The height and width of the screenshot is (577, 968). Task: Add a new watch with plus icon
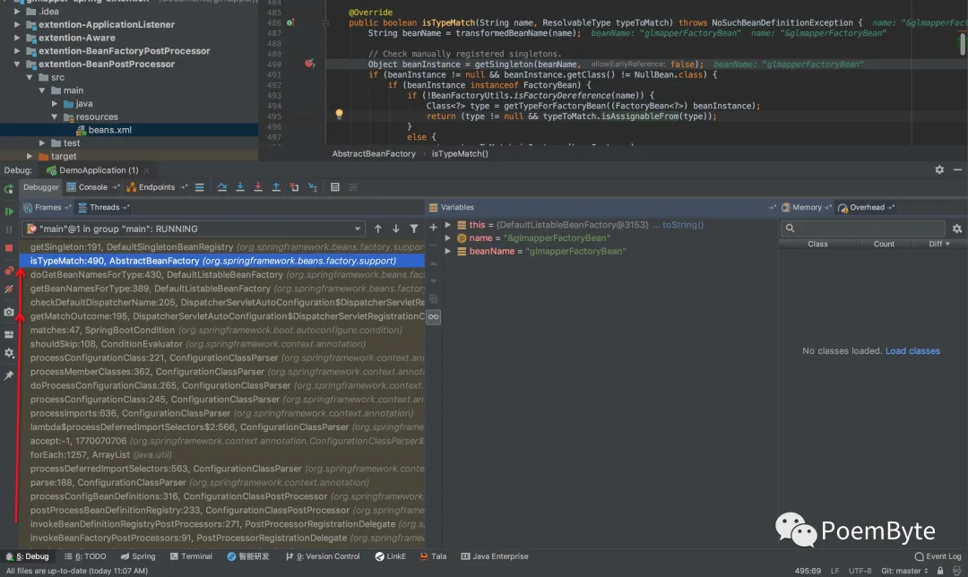[434, 228]
